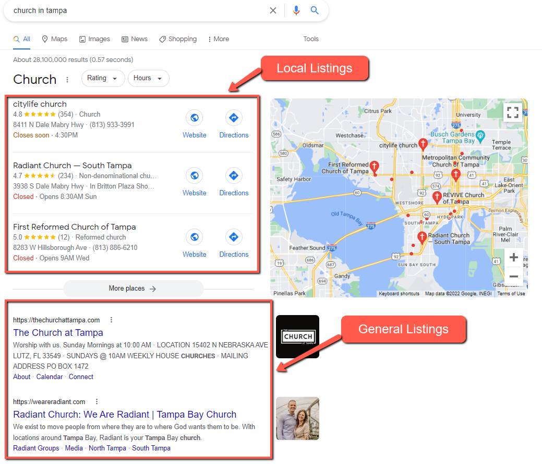The height and width of the screenshot is (464, 542).
Task: Open map Keyboard shortcuts link
Action: click(x=399, y=294)
